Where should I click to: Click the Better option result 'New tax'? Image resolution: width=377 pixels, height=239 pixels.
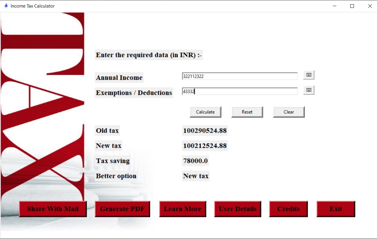(x=196, y=176)
